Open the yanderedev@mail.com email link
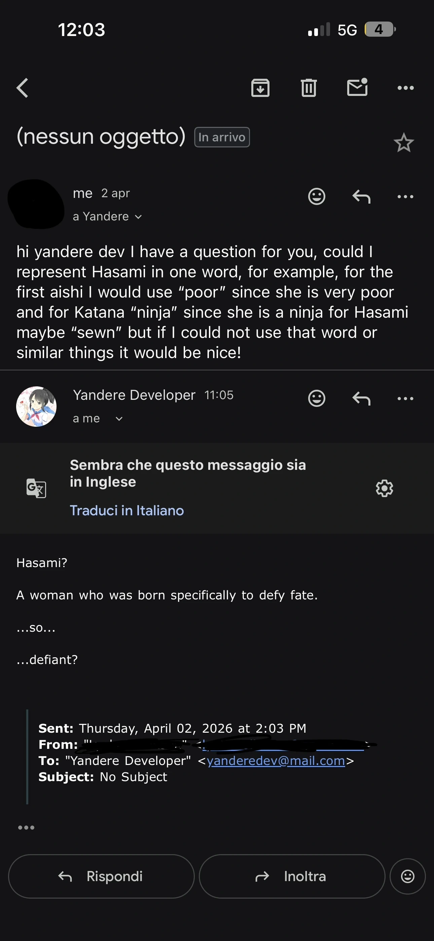 click(276, 761)
